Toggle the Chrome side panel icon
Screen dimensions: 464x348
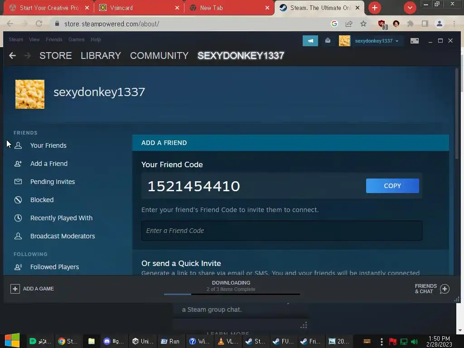tap(425, 24)
